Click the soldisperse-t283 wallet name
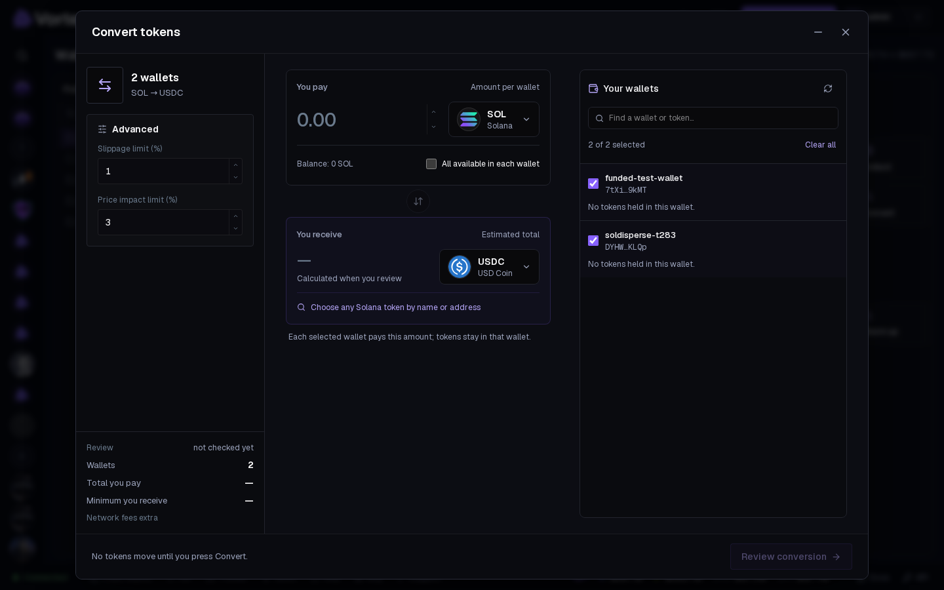This screenshot has height=590, width=944. (640, 235)
